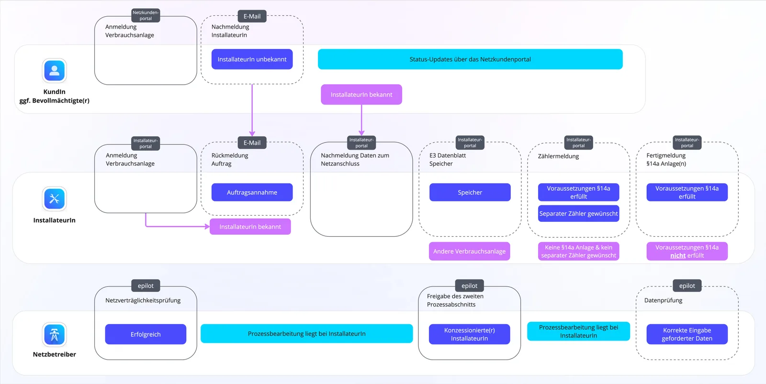Click the Netzkunden-portal tag
Viewport: 766px width, 384px height.
[146, 16]
